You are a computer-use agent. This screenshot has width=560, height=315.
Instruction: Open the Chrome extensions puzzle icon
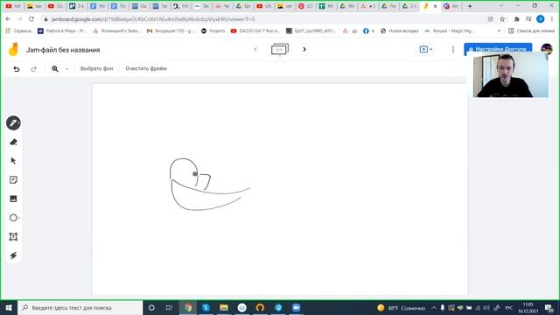pos(516,19)
